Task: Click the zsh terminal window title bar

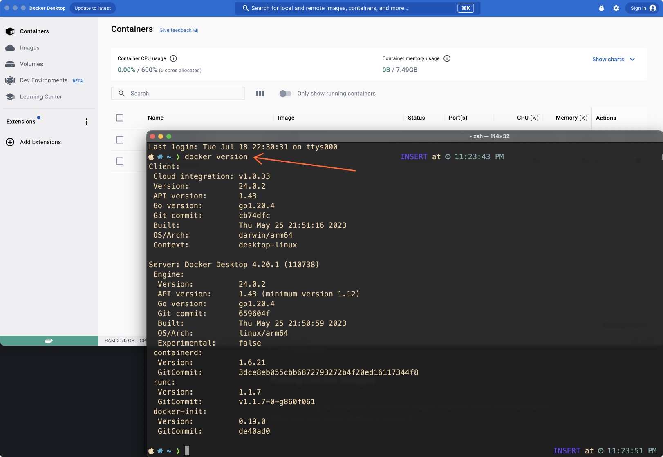Action: [x=405, y=136]
